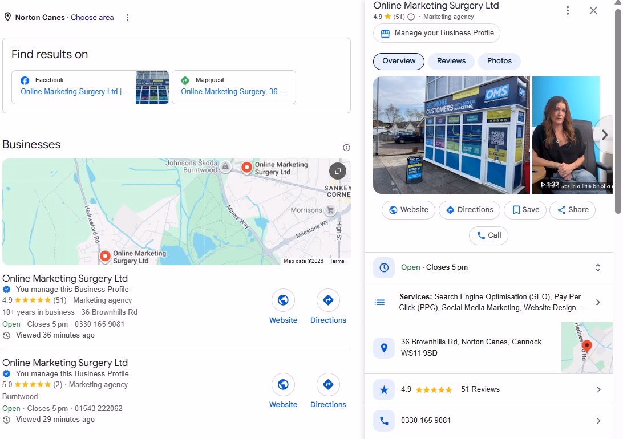Click the Morrisons shopping cart map marker
The width and height of the screenshot is (623, 439).
(x=330, y=210)
